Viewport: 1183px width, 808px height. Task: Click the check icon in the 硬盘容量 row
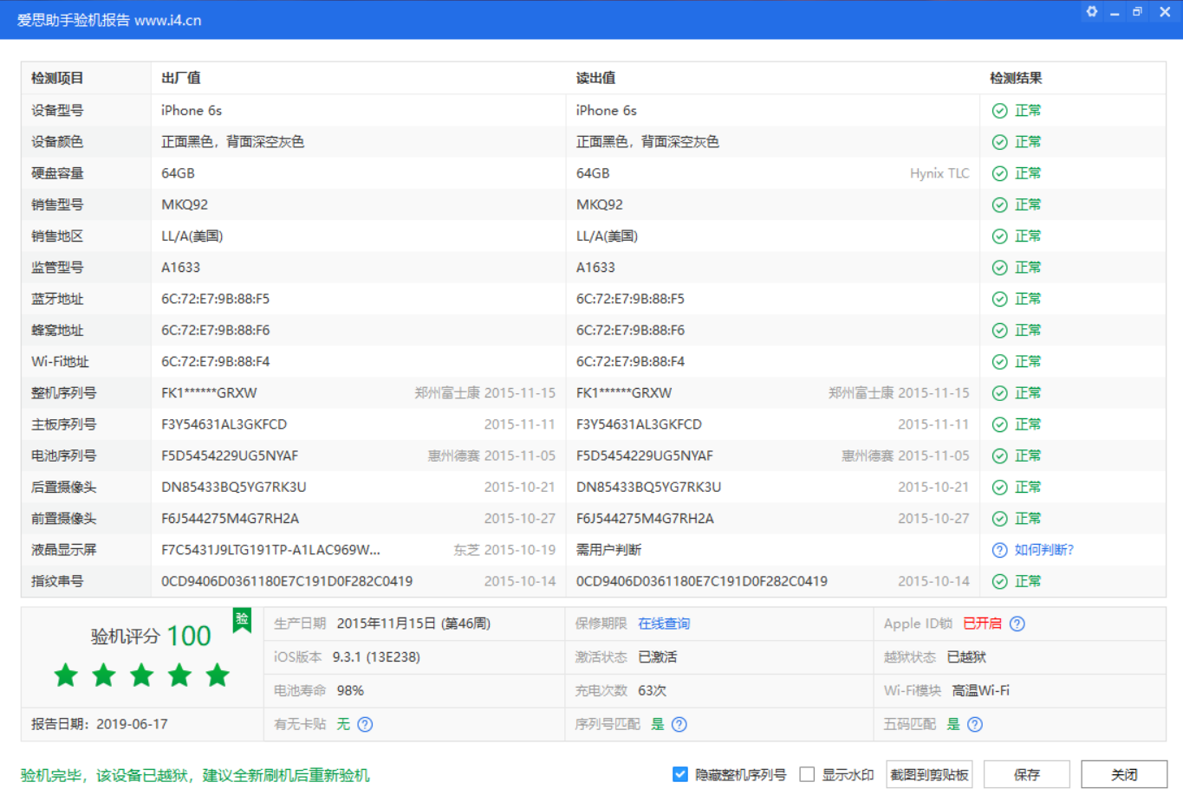999,173
